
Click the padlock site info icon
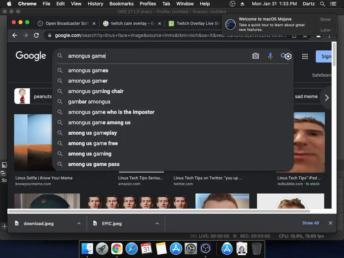coord(50,35)
